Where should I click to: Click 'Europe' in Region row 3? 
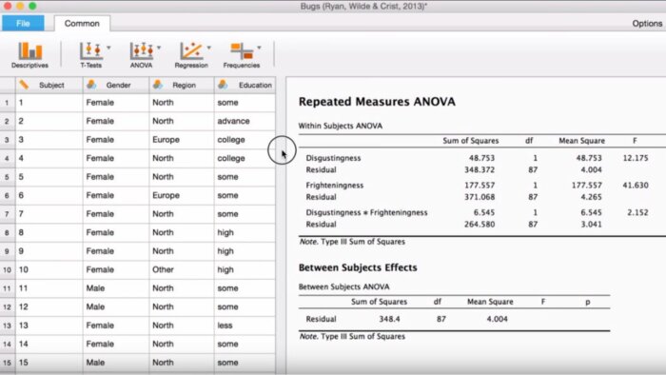[166, 140]
